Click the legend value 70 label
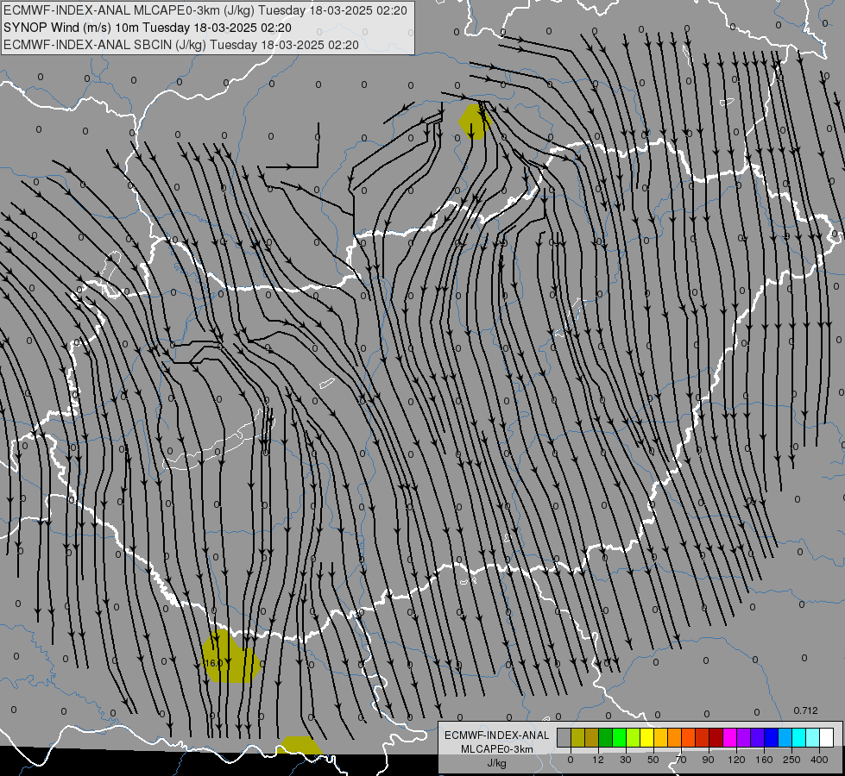Screen dimensions: 845x776 pyautogui.click(x=681, y=760)
